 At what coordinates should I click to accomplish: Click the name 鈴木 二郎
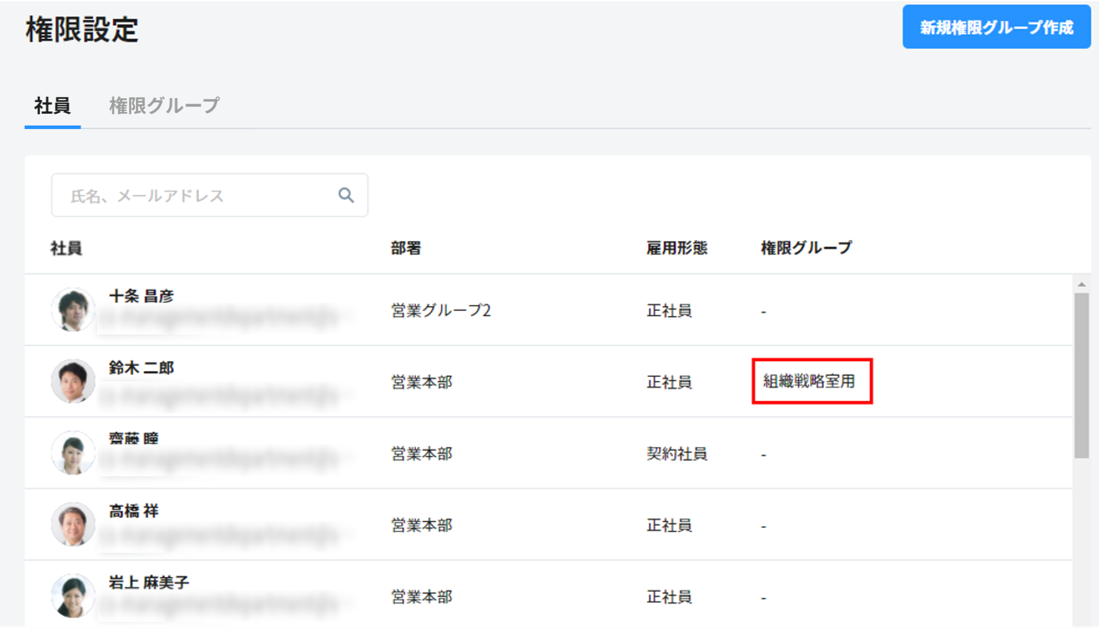pyautogui.click(x=141, y=368)
